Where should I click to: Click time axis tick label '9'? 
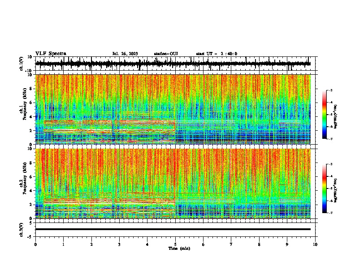click(287, 244)
